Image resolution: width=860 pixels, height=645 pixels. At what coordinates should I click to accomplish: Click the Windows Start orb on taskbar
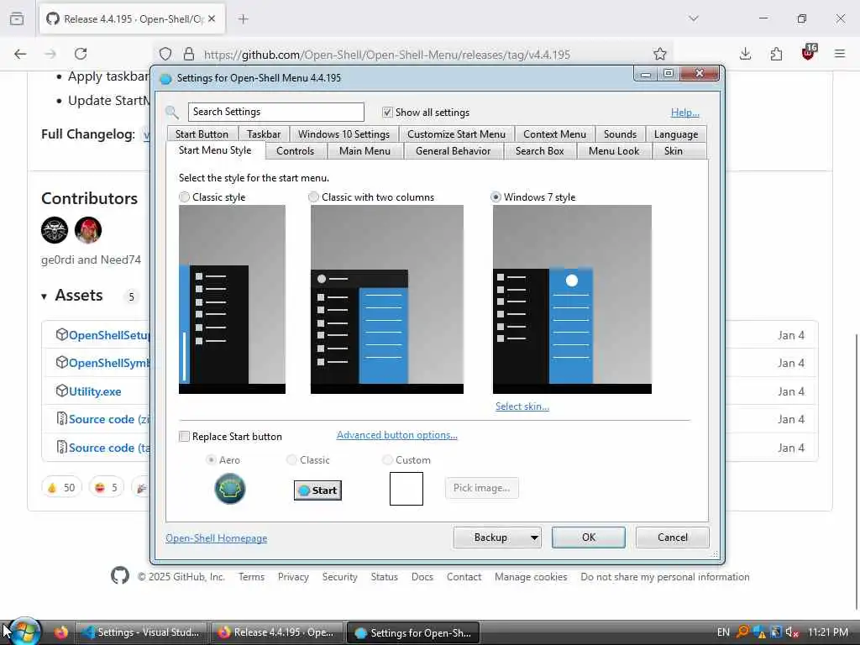coord(24,632)
